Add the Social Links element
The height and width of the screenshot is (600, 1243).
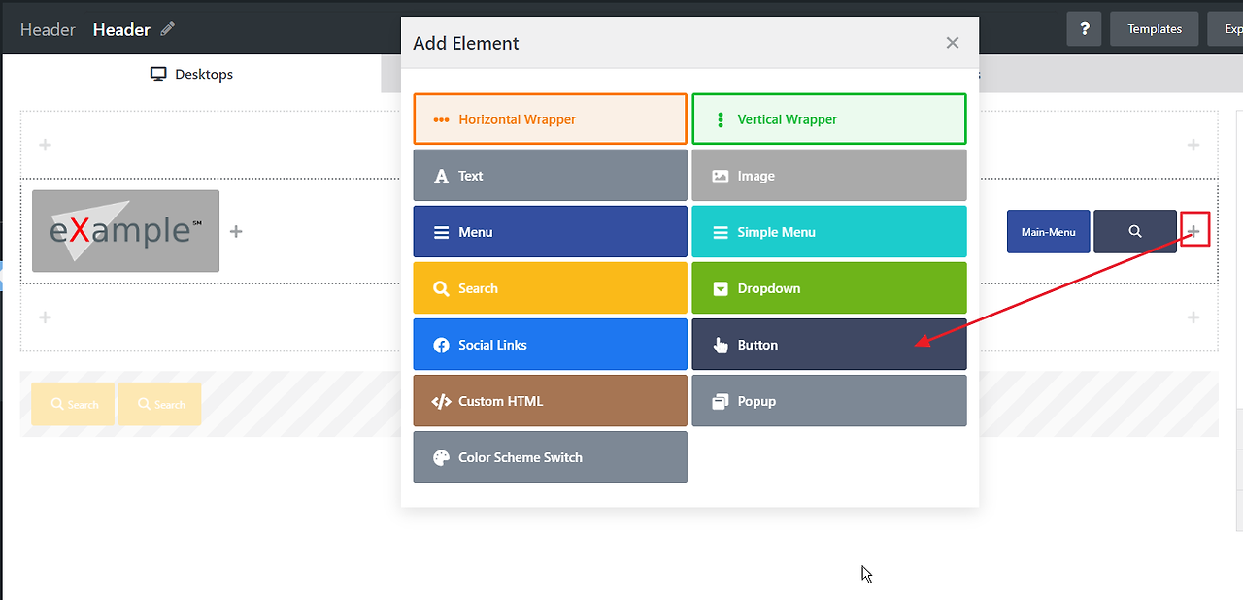click(550, 345)
